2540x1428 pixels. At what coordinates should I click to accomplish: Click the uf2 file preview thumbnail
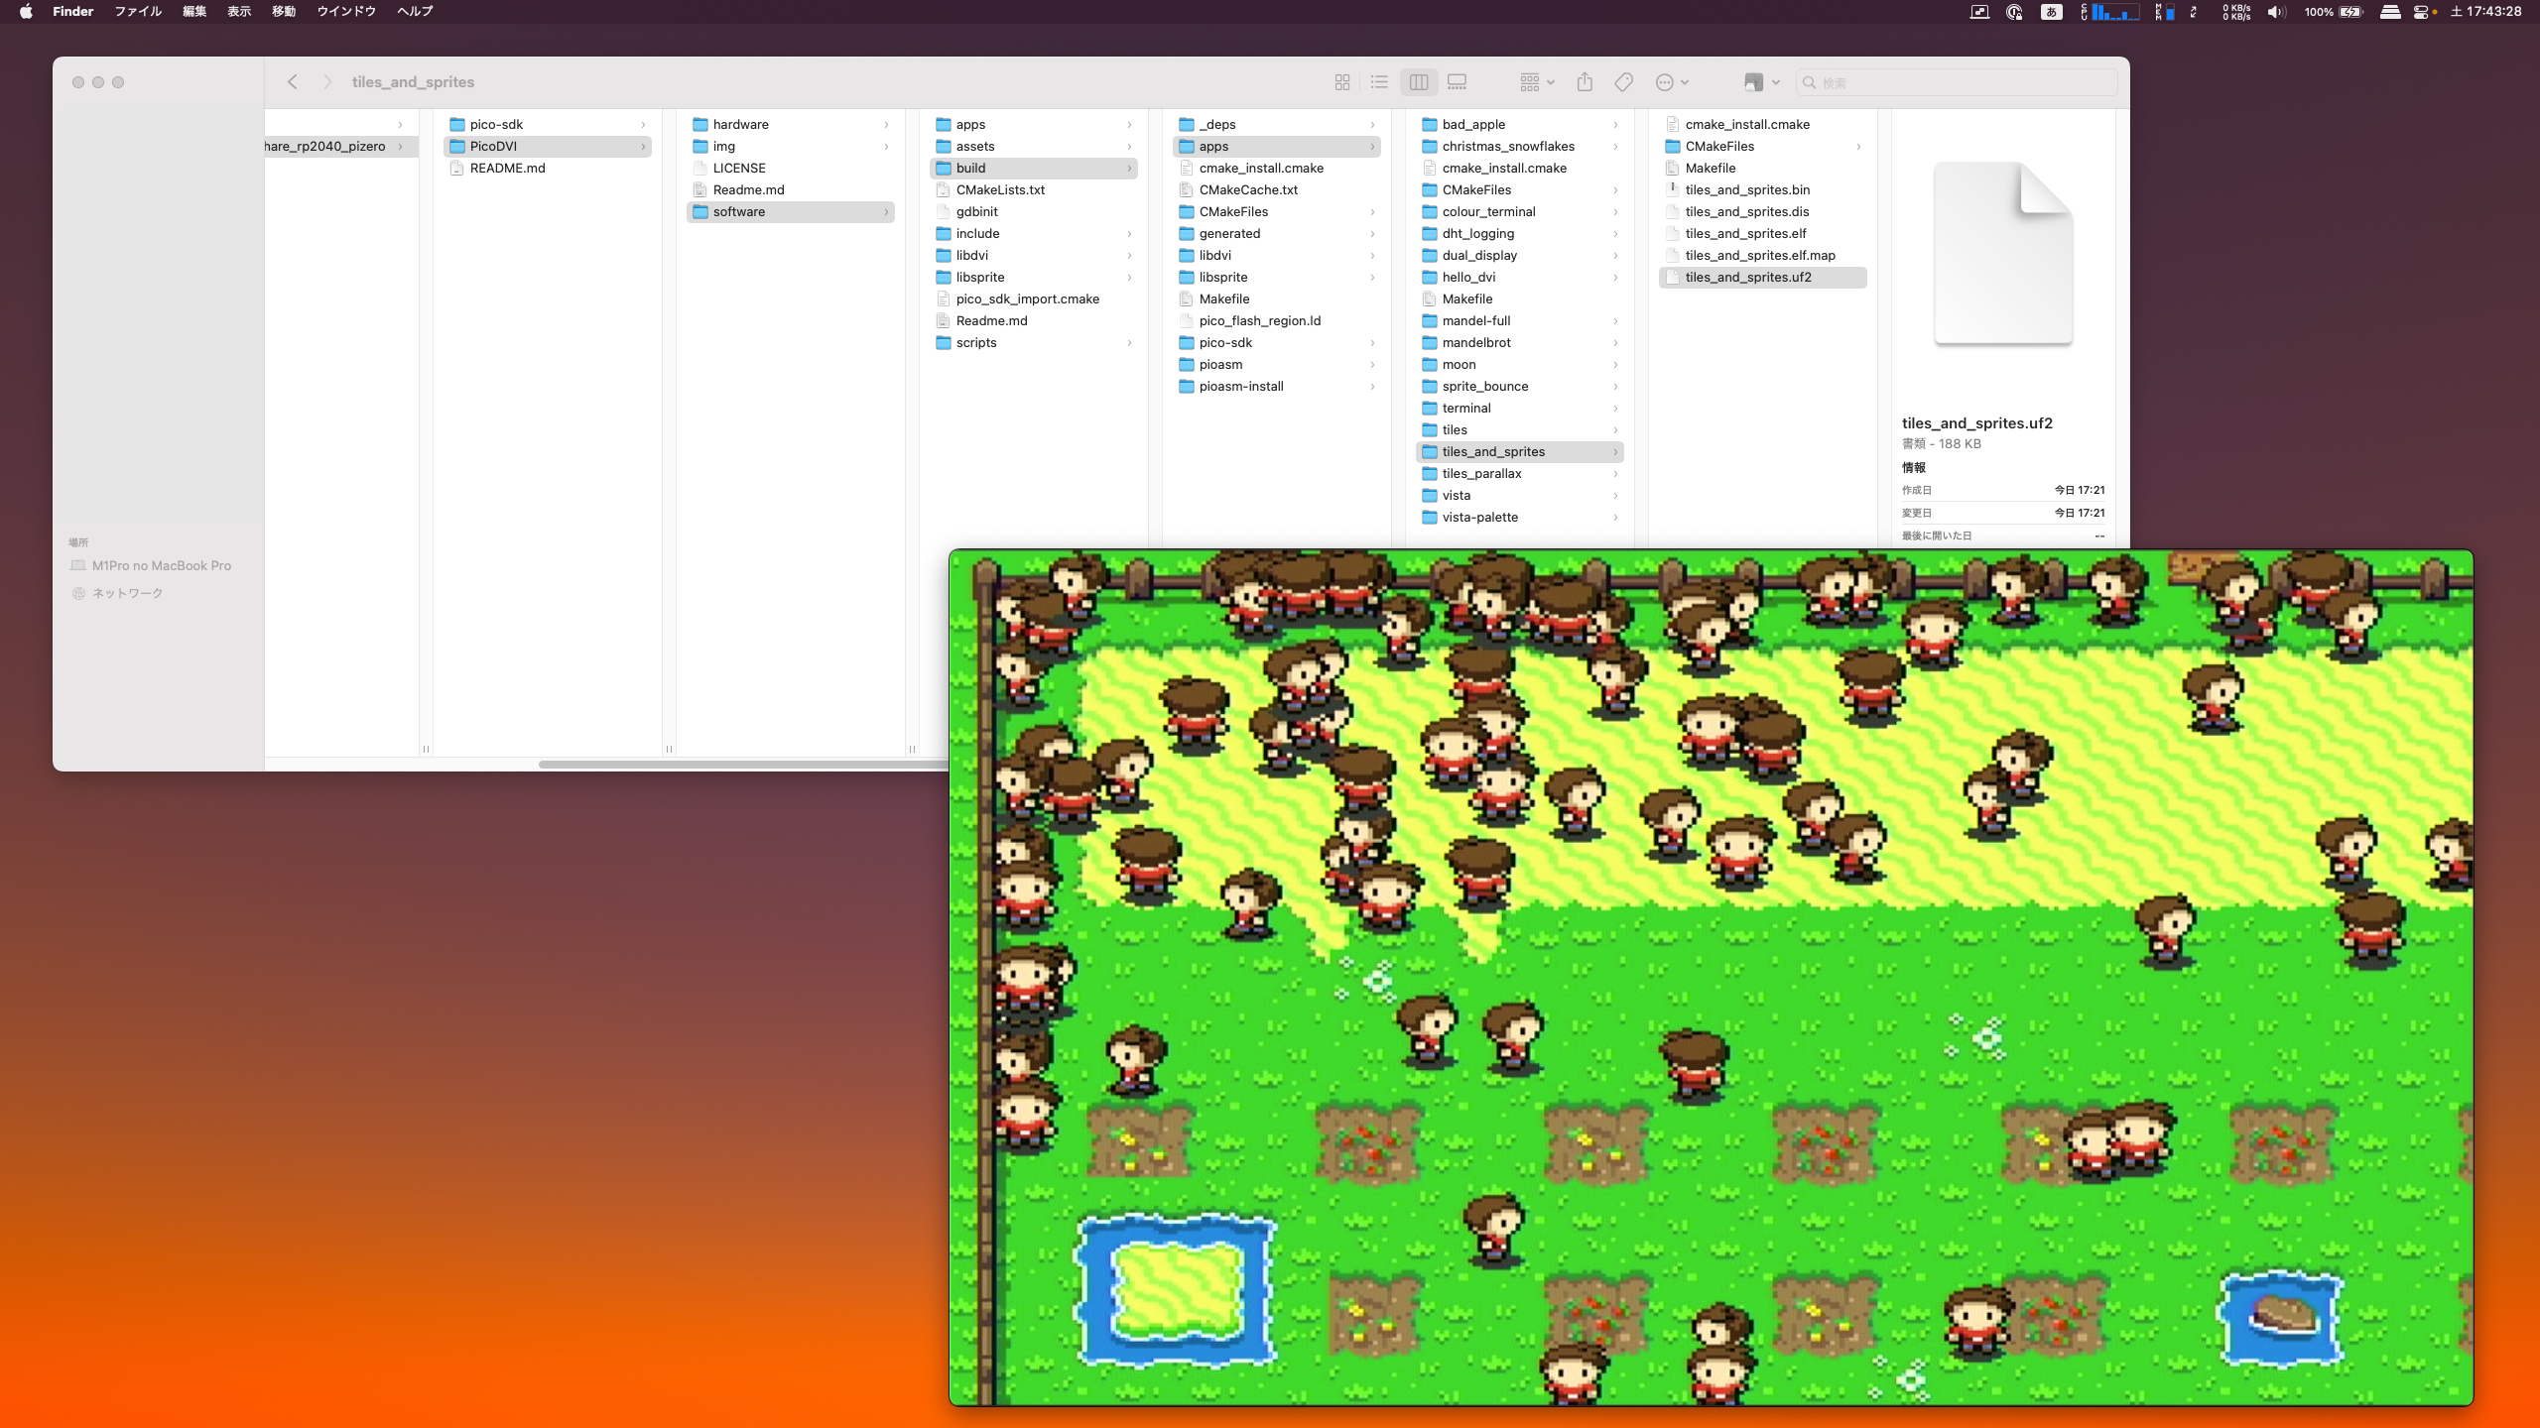coord(2002,254)
